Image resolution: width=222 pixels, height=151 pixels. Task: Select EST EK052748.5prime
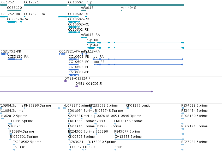coord(95,113)
